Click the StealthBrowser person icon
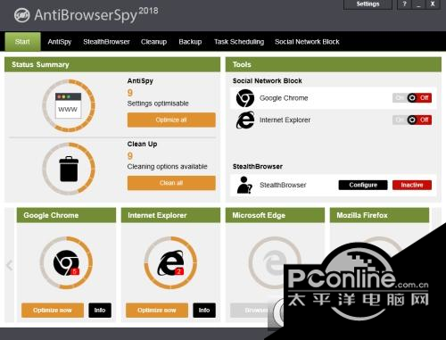The height and width of the screenshot is (340, 446). 244,185
